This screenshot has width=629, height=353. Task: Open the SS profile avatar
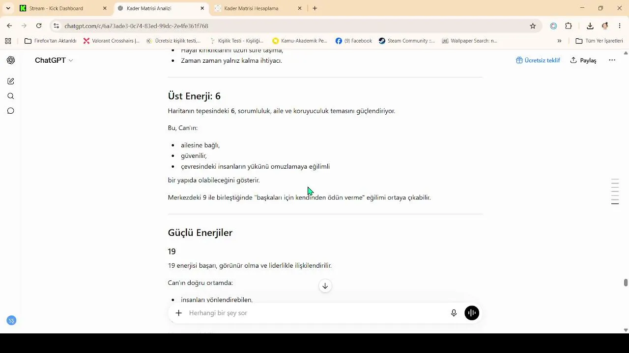(11, 321)
